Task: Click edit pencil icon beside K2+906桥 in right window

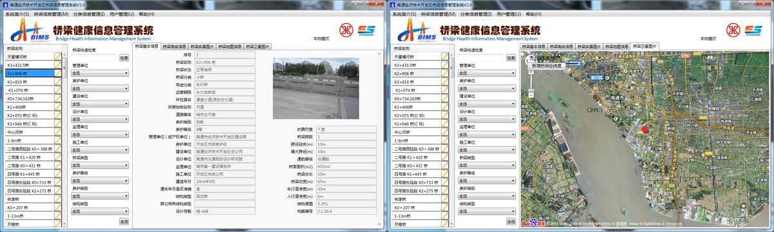Action: click(x=444, y=73)
